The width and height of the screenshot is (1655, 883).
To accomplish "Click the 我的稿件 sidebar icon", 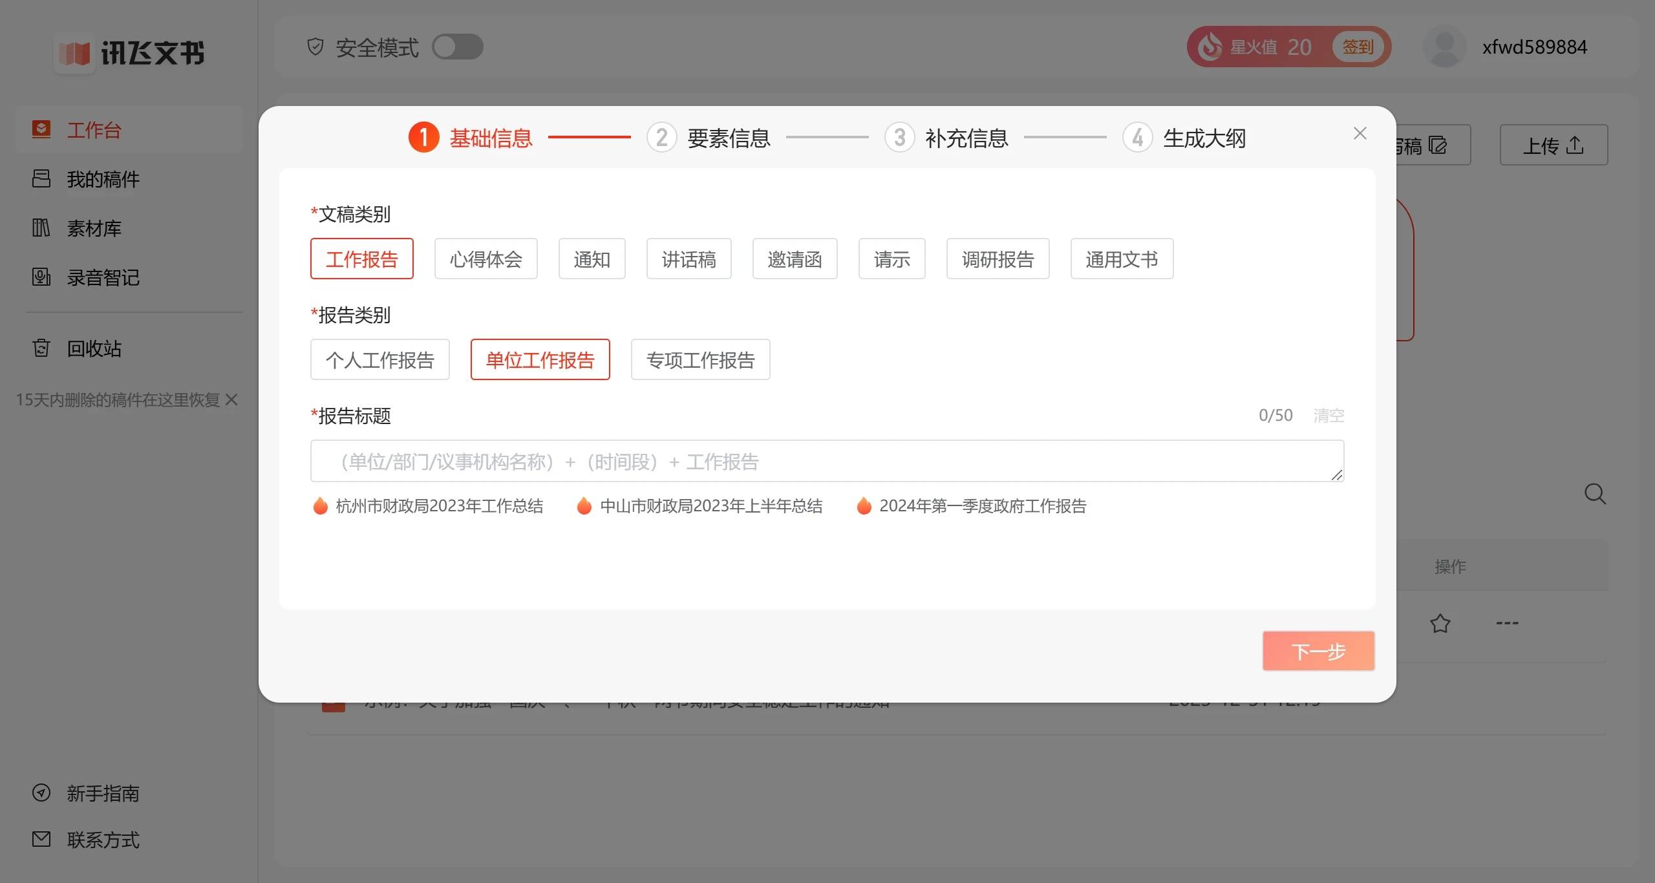I will tap(41, 178).
